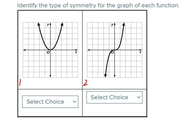Click the x-axis label on the parabola graph
The width and height of the screenshot is (187, 132).
coord(76,52)
